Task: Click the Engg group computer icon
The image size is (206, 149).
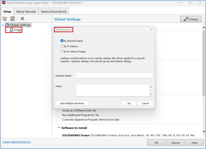Action: point(11,30)
